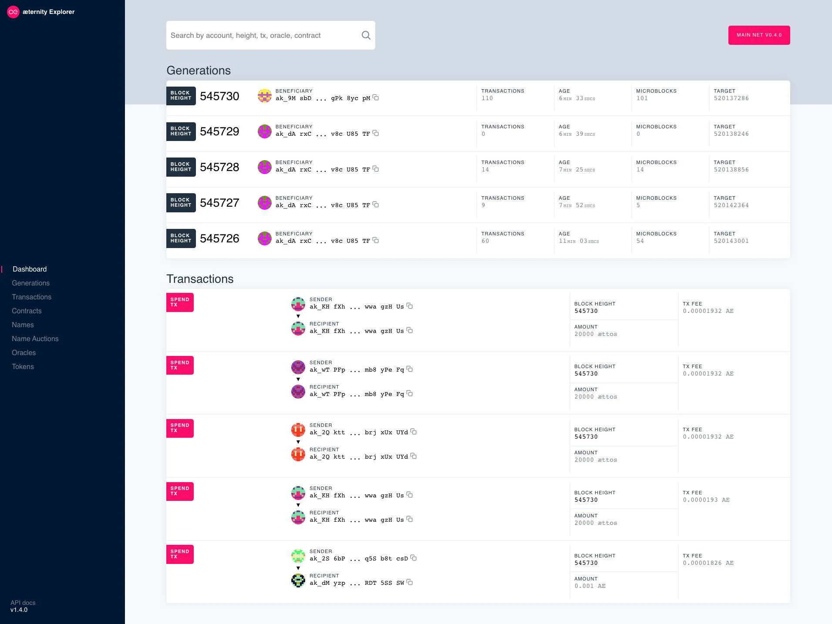The height and width of the screenshot is (624, 832).
Task: Copy sender address ak_2S 6bP
Action: [x=414, y=558]
